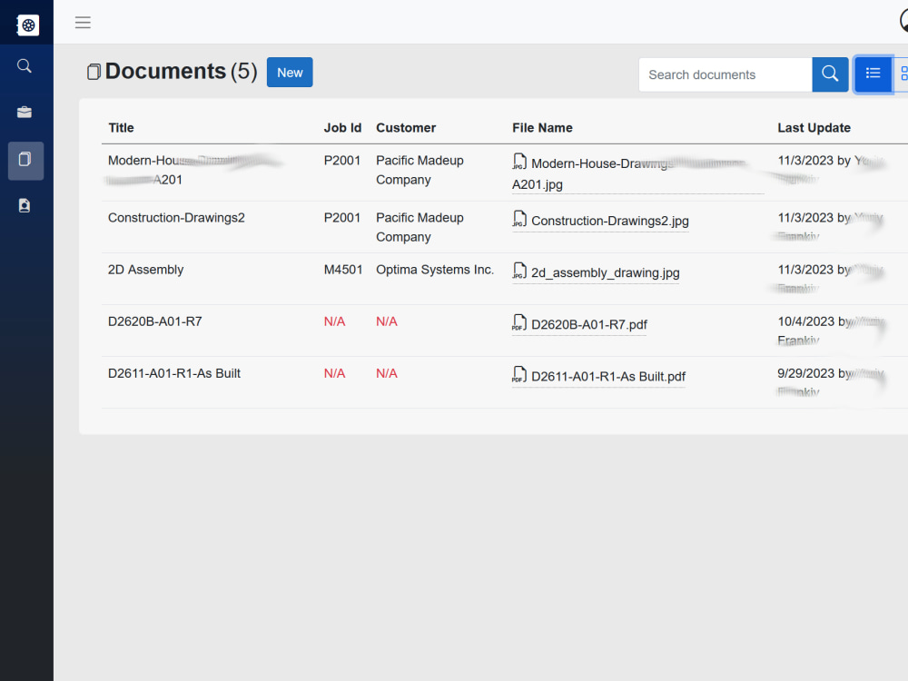Click the File Name column header
Image resolution: width=908 pixels, height=681 pixels.
542,128
